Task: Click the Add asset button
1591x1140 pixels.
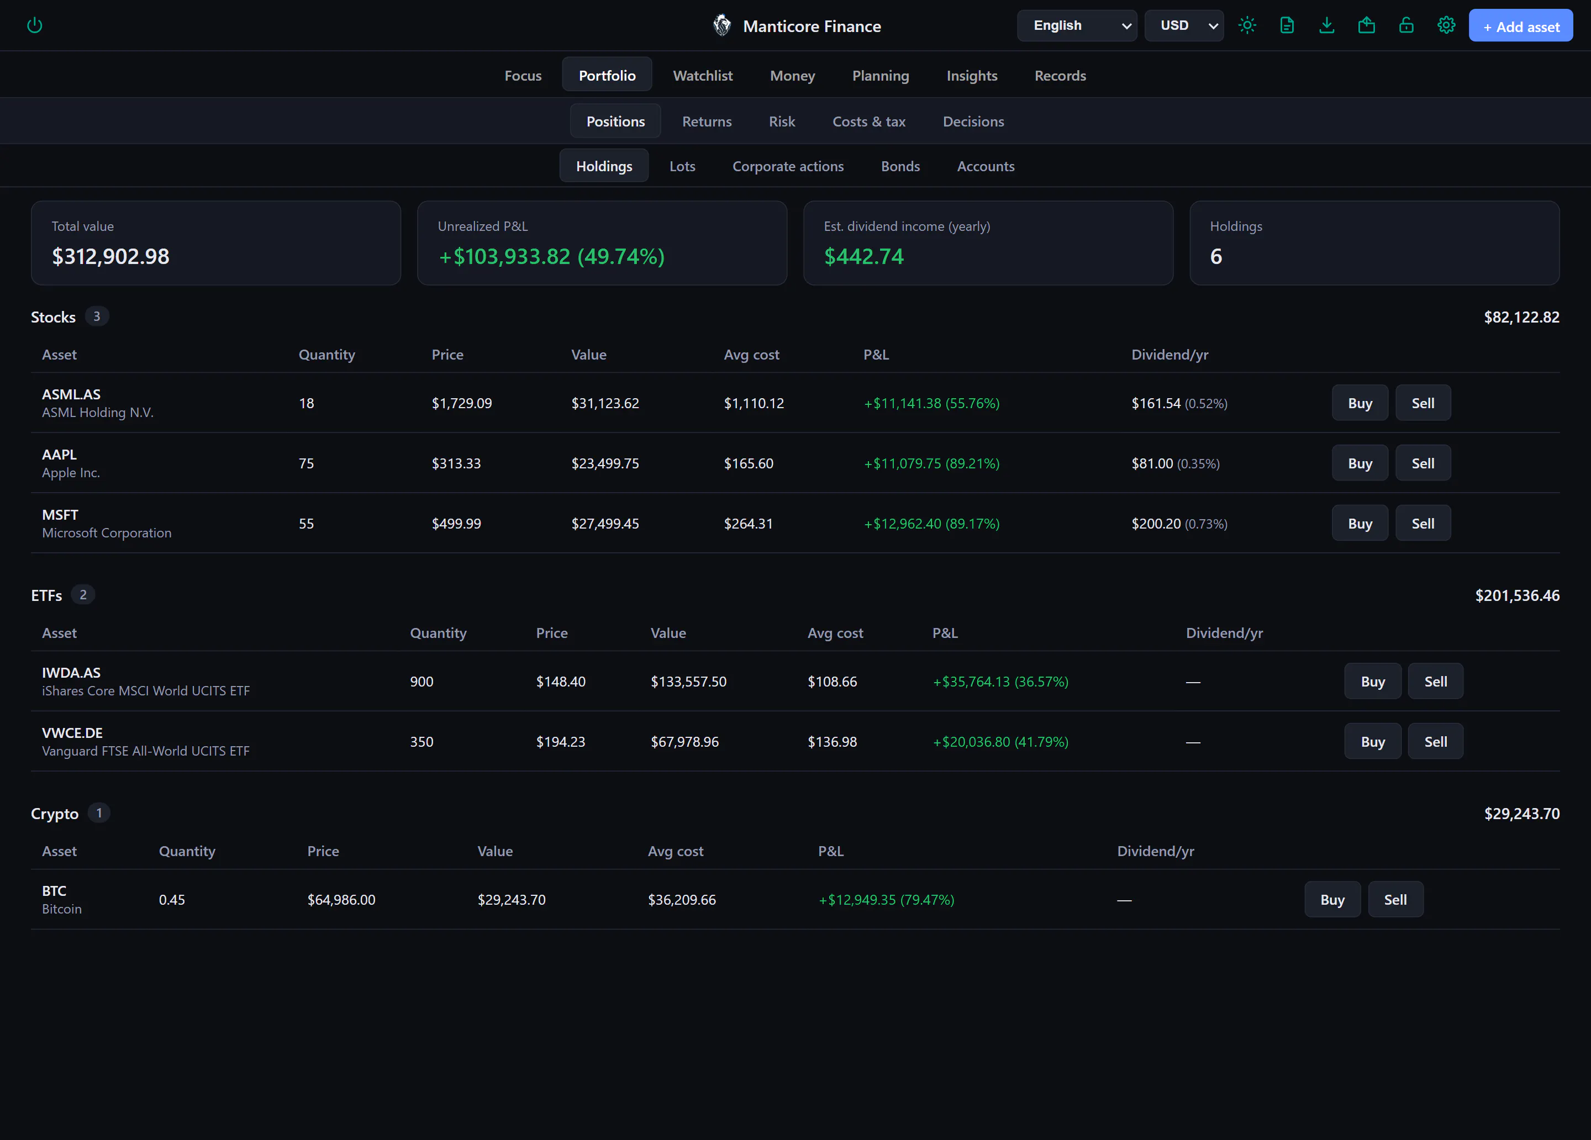Action: tap(1521, 26)
